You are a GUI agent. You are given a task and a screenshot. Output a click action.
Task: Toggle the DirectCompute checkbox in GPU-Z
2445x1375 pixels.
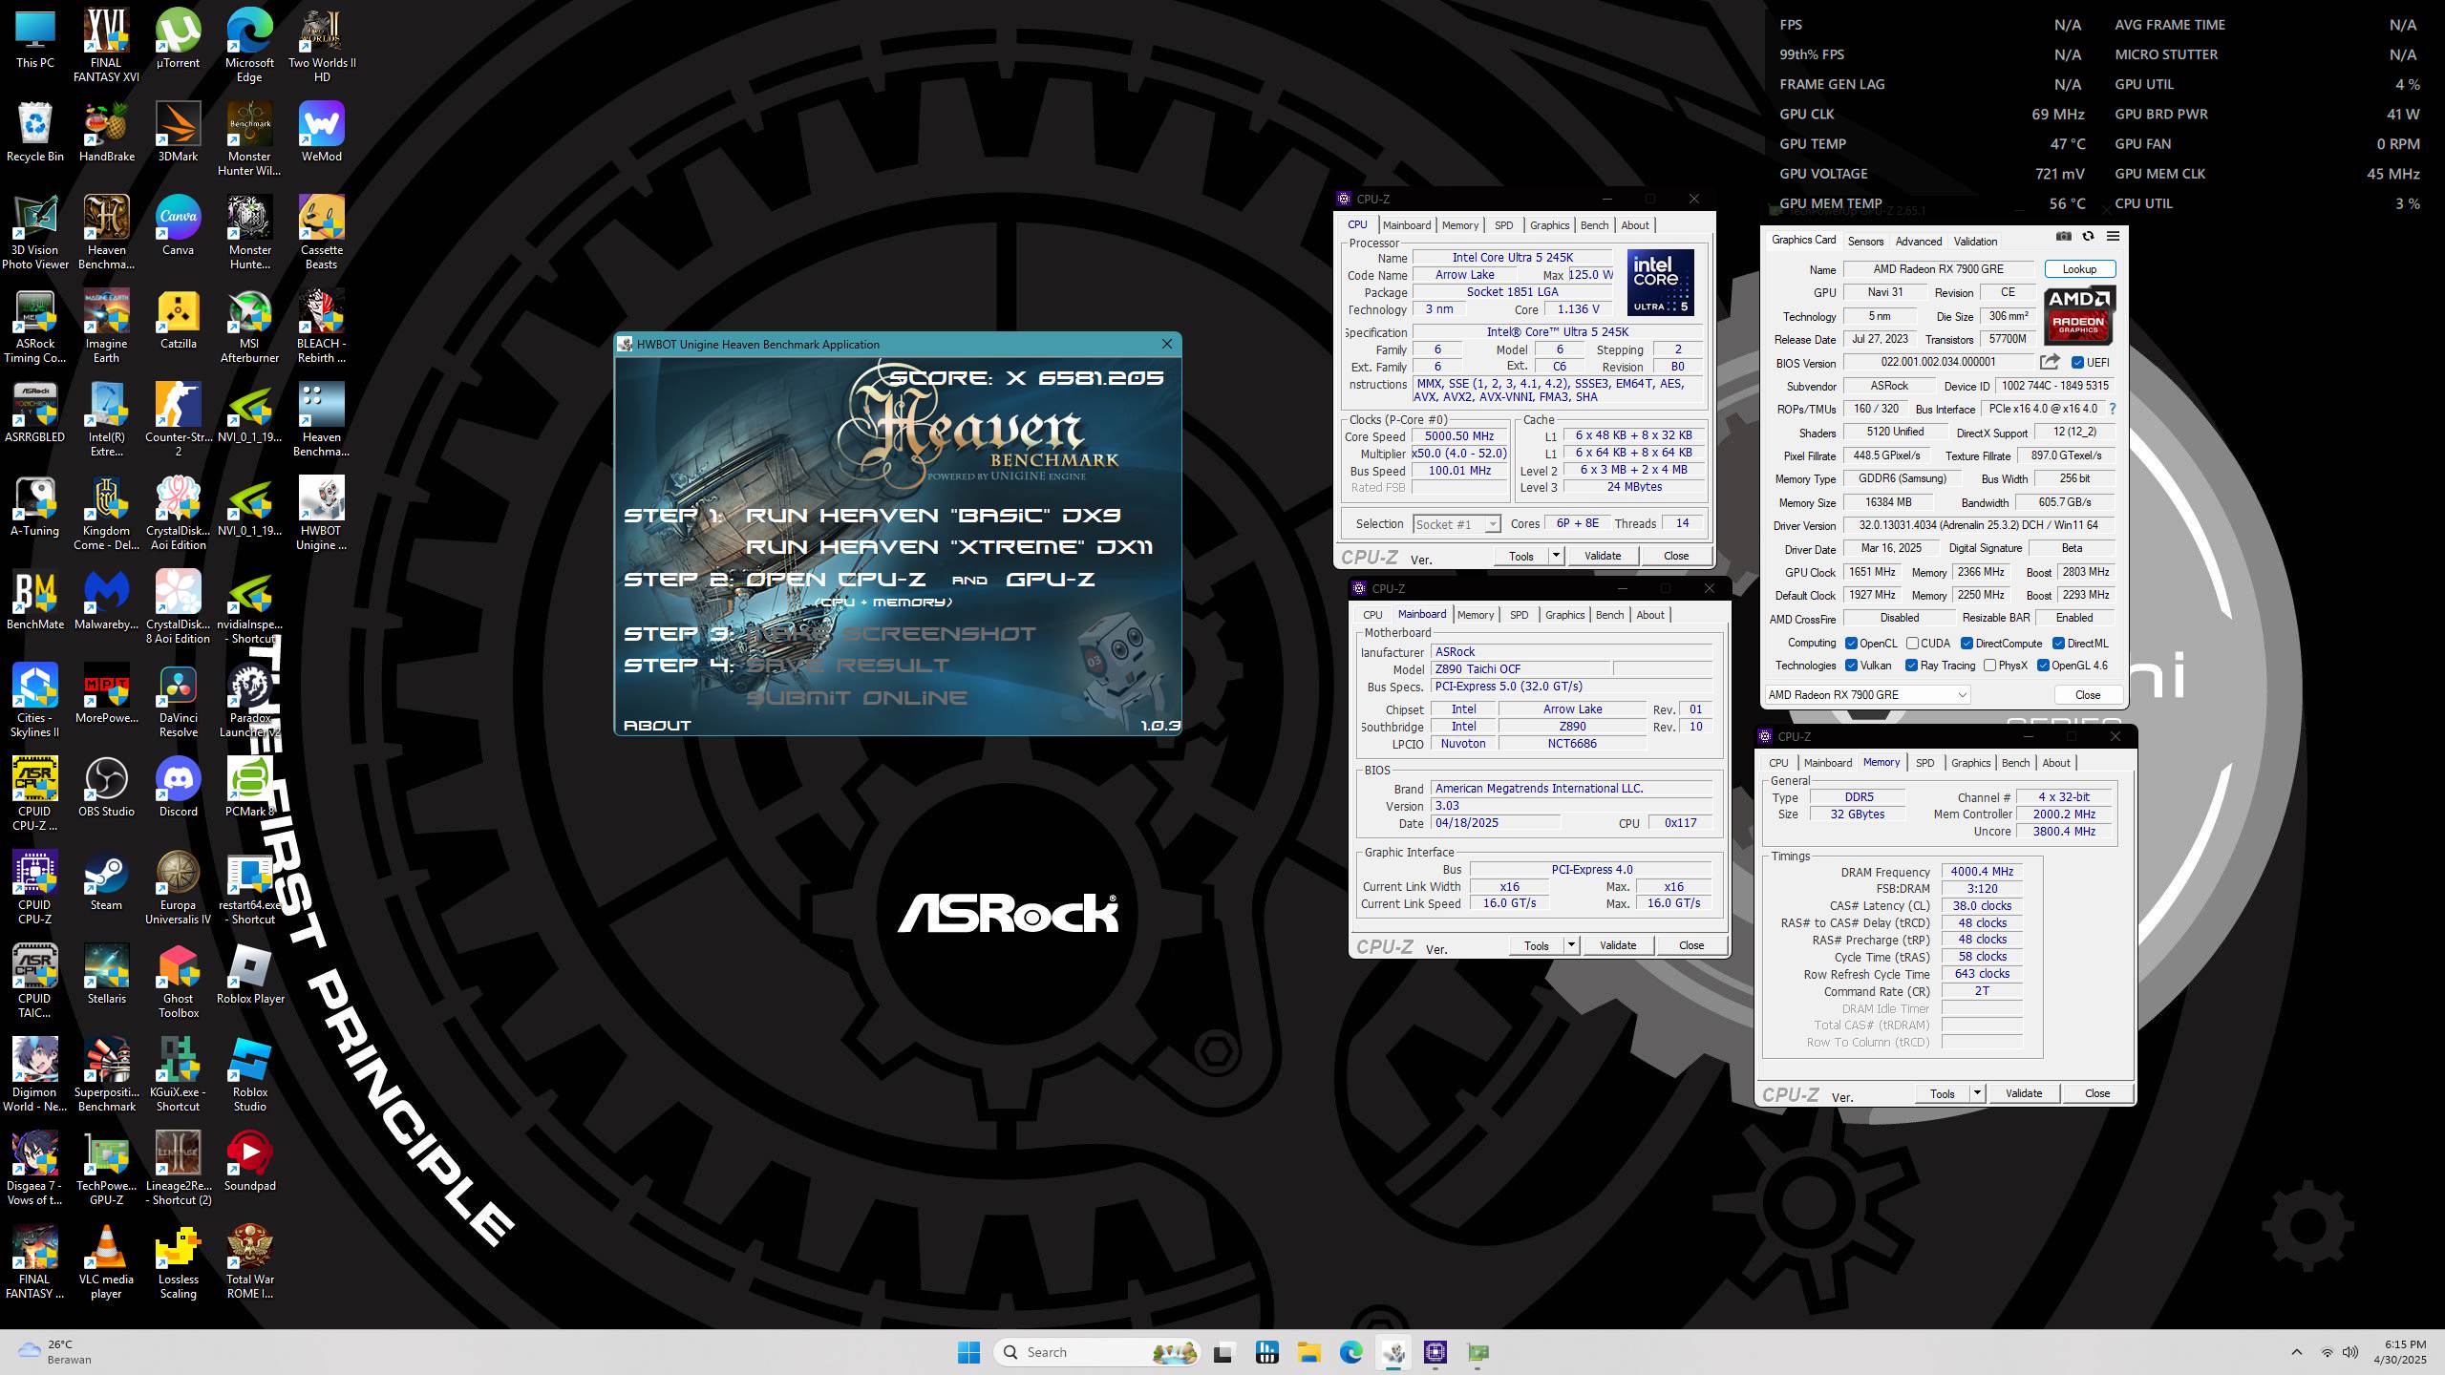(x=1967, y=644)
